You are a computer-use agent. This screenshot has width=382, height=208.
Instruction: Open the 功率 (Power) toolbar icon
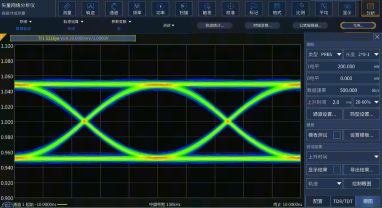click(x=160, y=8)
